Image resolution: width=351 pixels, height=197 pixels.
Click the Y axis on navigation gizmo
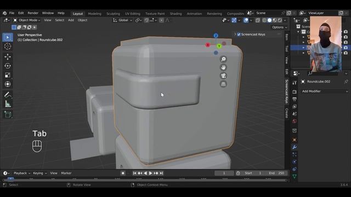coord(219,46)
